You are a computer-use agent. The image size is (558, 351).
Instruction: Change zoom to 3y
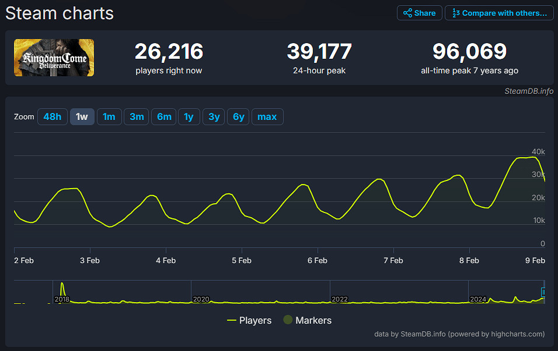[x=214, y=117]
